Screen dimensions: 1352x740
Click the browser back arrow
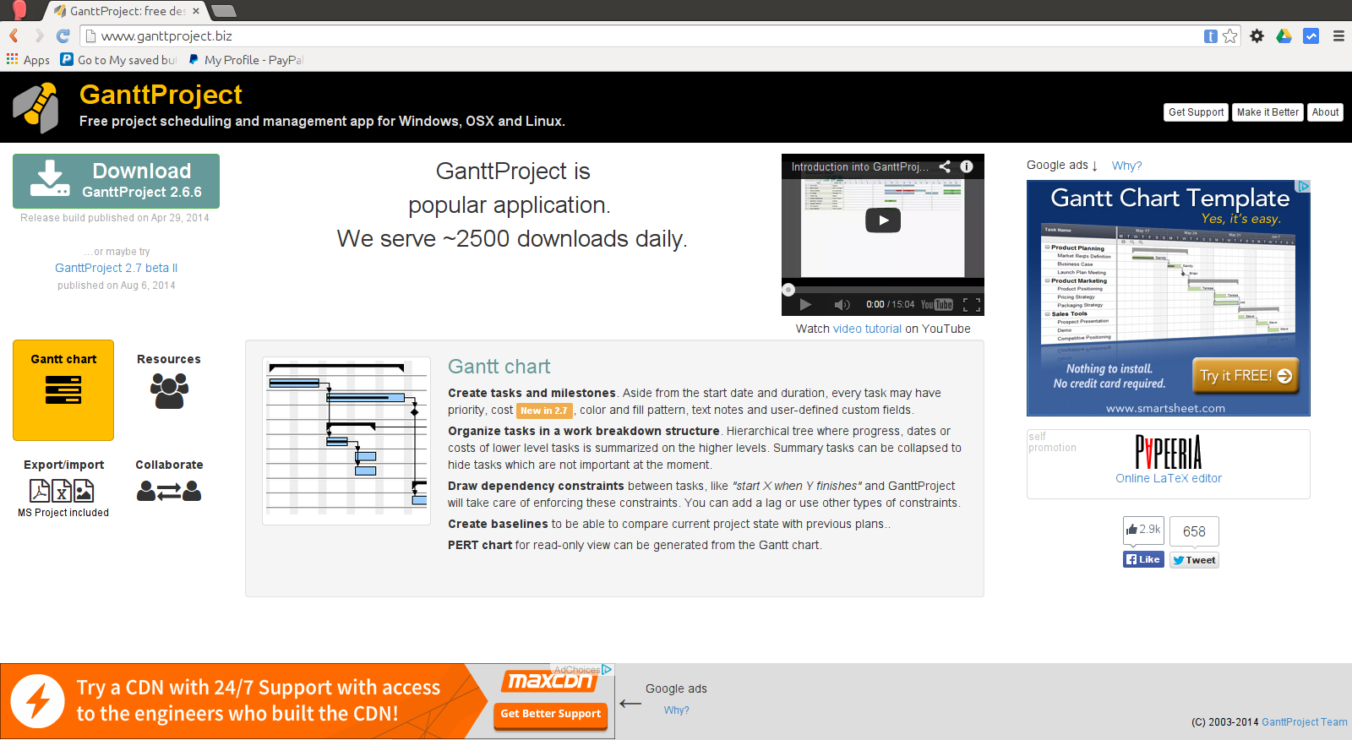(14, 35)
